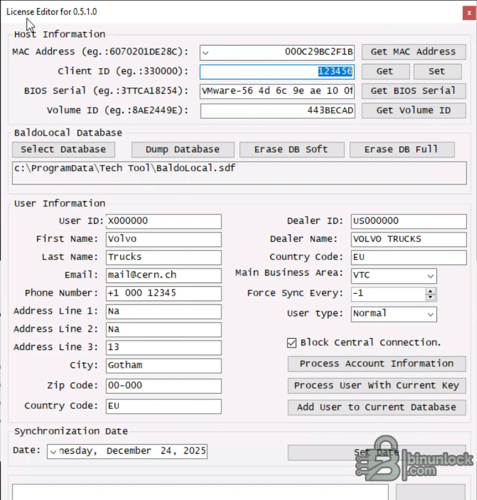Screen dimensions: 477x500
Task: Click the Get MAC Address button
Action: tap(414, 52)
